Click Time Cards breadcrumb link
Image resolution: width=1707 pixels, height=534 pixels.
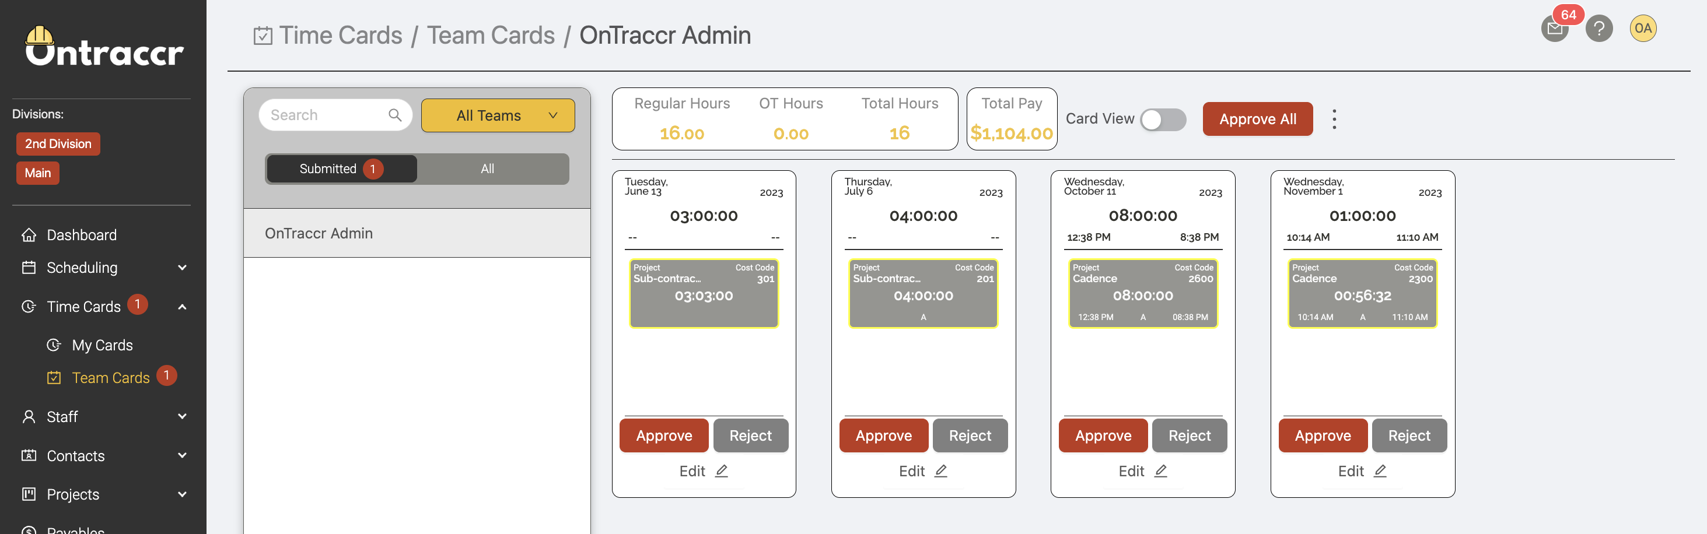[341, 36]
